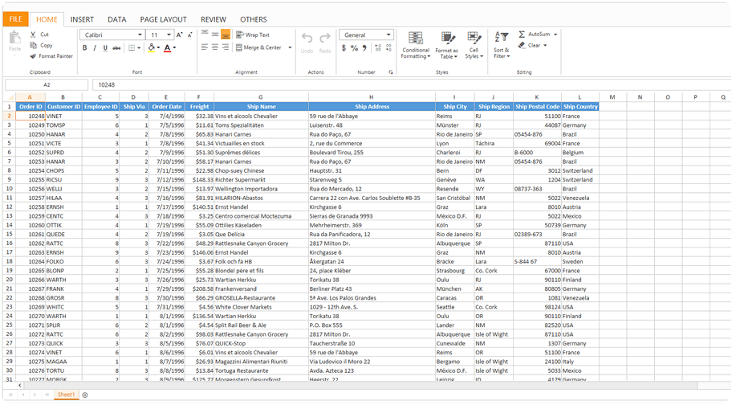Click the Cut scissors icon
Screen dimensions: 732x405
point(33,35)
